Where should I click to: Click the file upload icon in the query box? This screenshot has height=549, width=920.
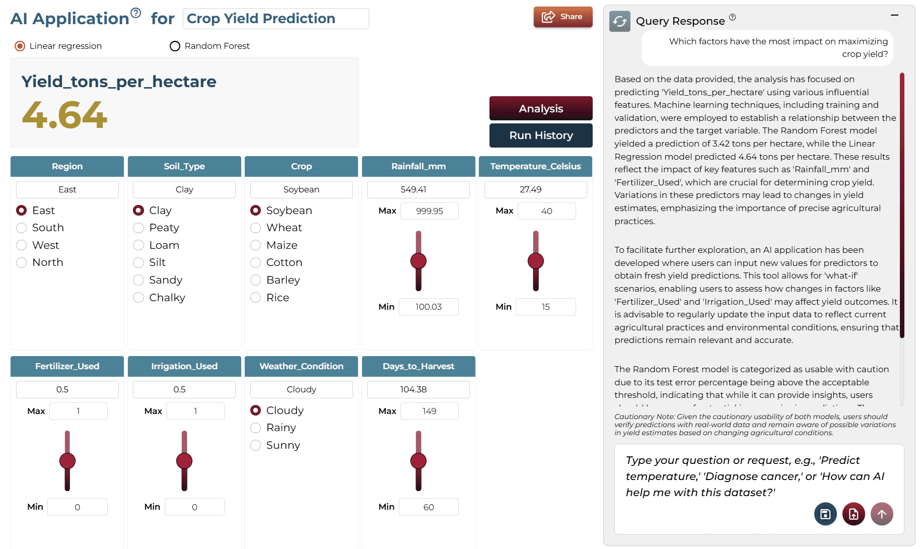854,514
